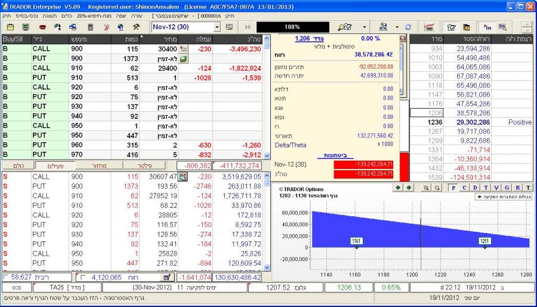This screenshot has width=537, height=307.
Task: Click the 1251 marker on graph
Action: [485, 241]
